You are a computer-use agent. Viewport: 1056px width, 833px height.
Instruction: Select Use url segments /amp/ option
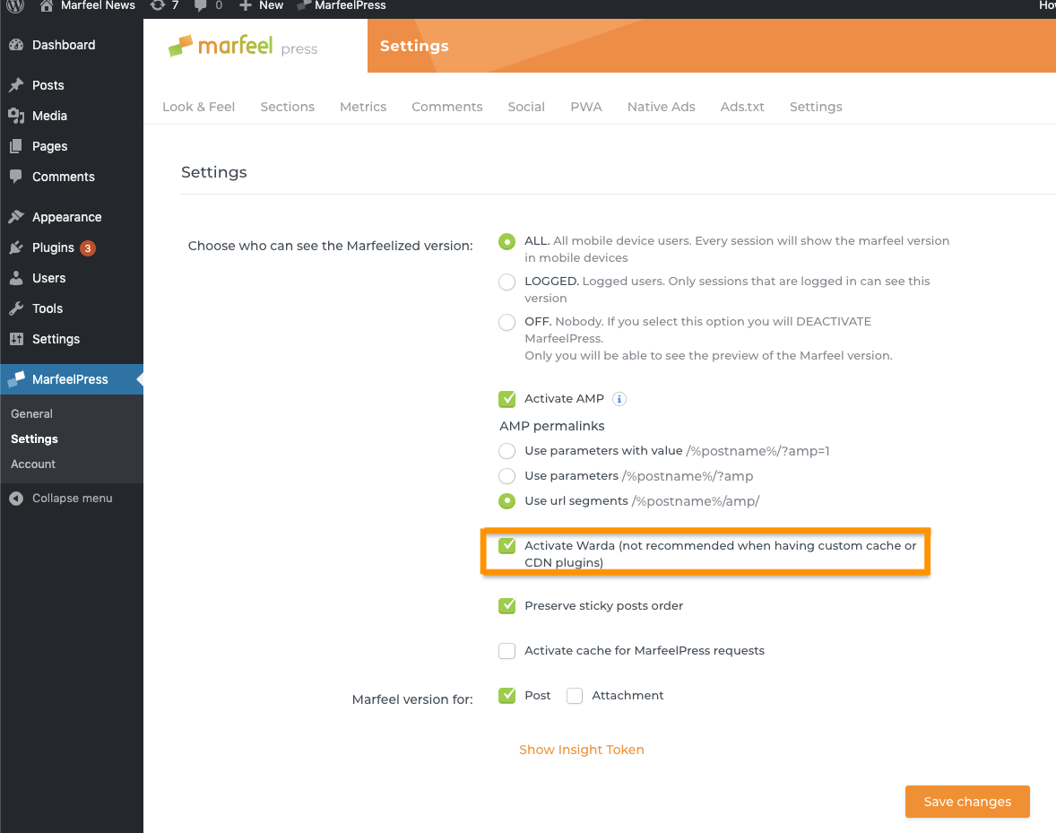(x=507, y=501)
